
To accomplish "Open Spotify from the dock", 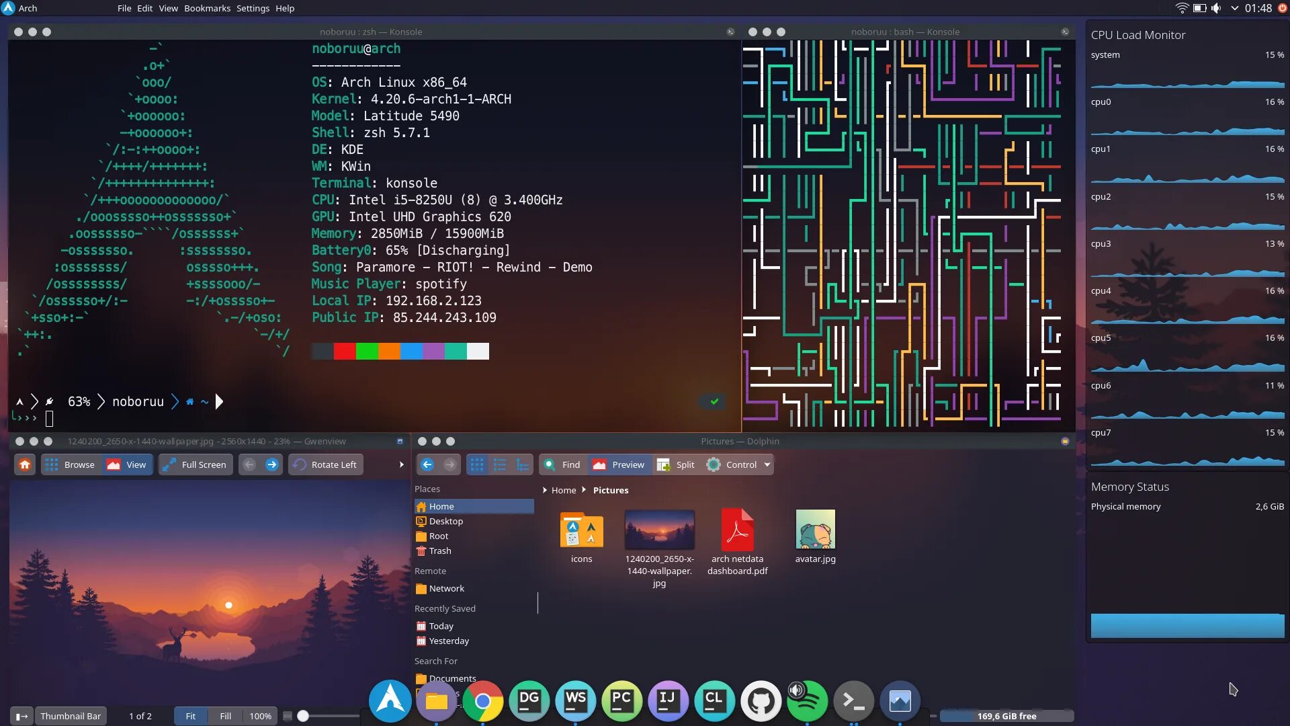I will pyautogui.click(x=807, y=701).
